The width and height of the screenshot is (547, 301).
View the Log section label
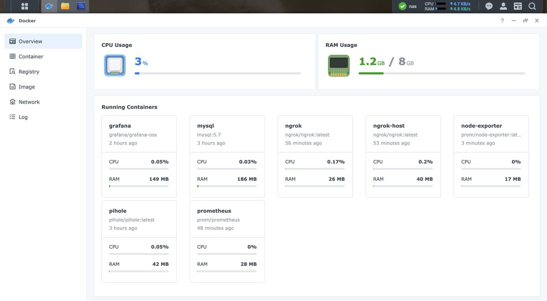pyautogui.click(x=23, y=117)
